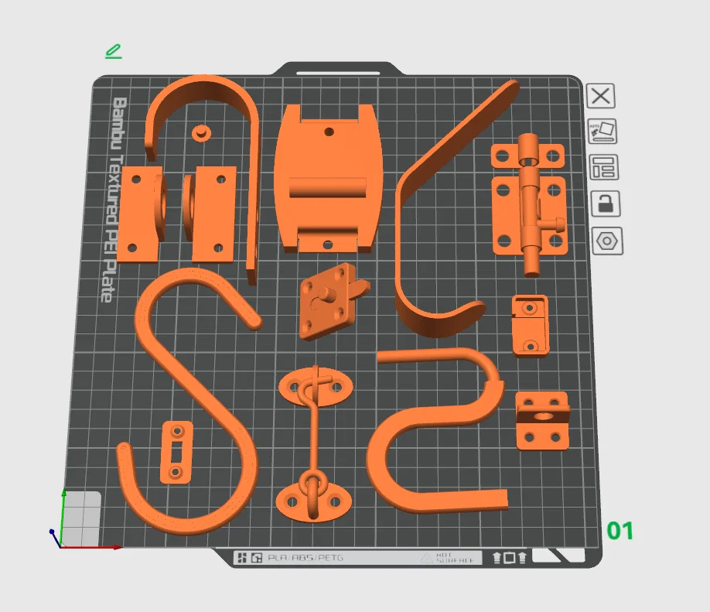
Task: Click the green plate number 01 label
Action: pos(620,531)
